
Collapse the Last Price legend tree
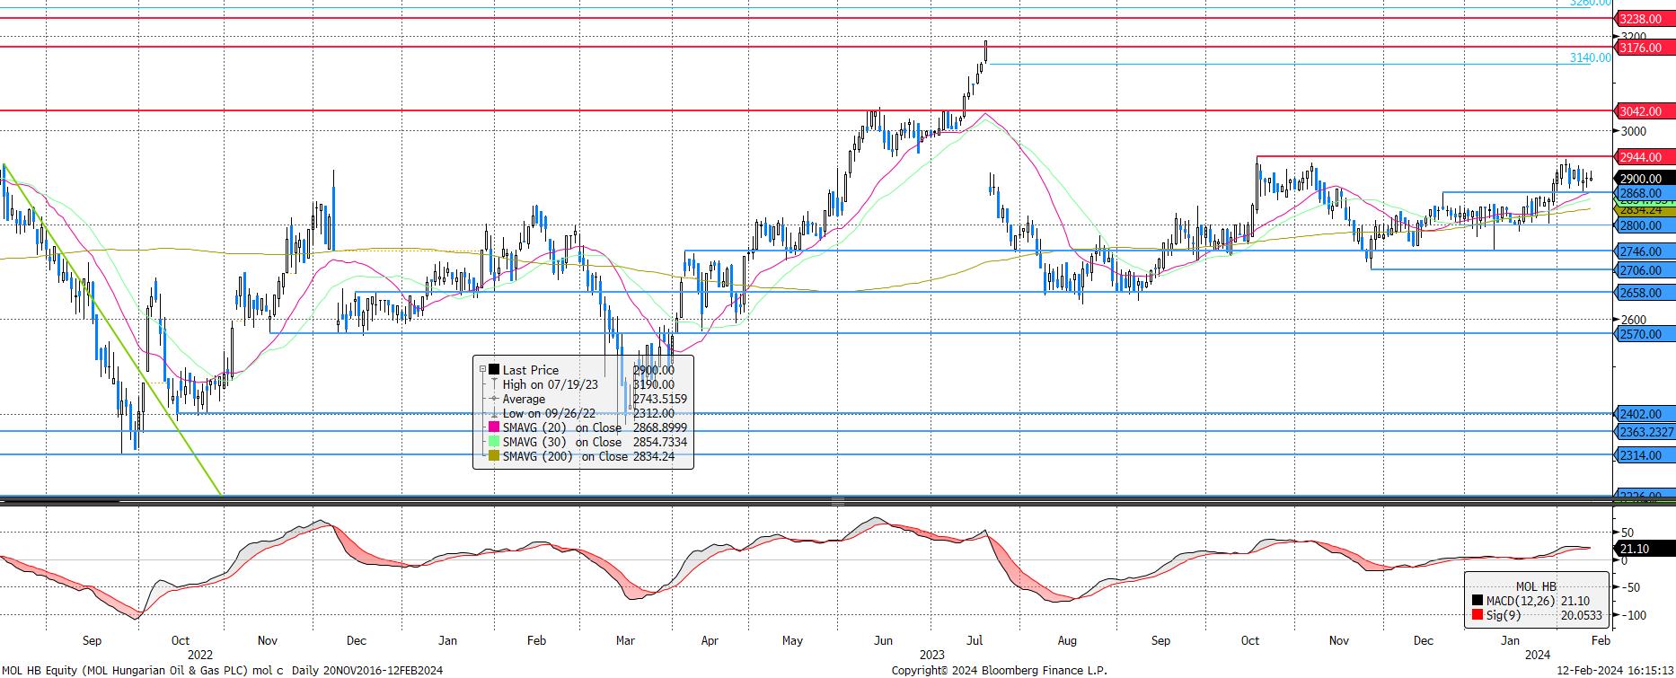(x=482, y=369)
